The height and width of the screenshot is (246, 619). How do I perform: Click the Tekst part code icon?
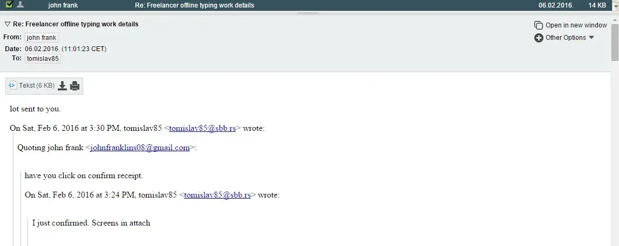(x=12, y=86)
